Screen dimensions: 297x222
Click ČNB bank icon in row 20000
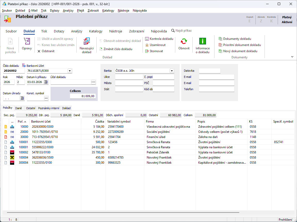(x=12, y=132)
